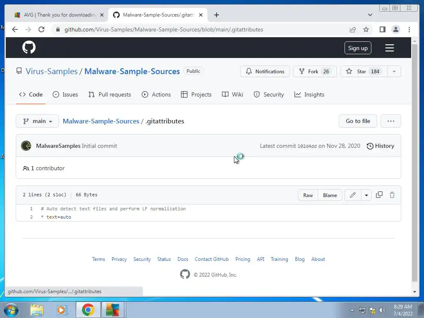Viewport: 424px width, 318px height.
Task: Go back to previous page in Chrome
Action: (x=15, y=29)
